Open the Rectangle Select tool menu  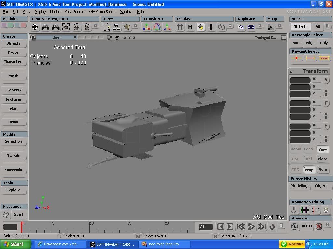(x=311, y=35)
